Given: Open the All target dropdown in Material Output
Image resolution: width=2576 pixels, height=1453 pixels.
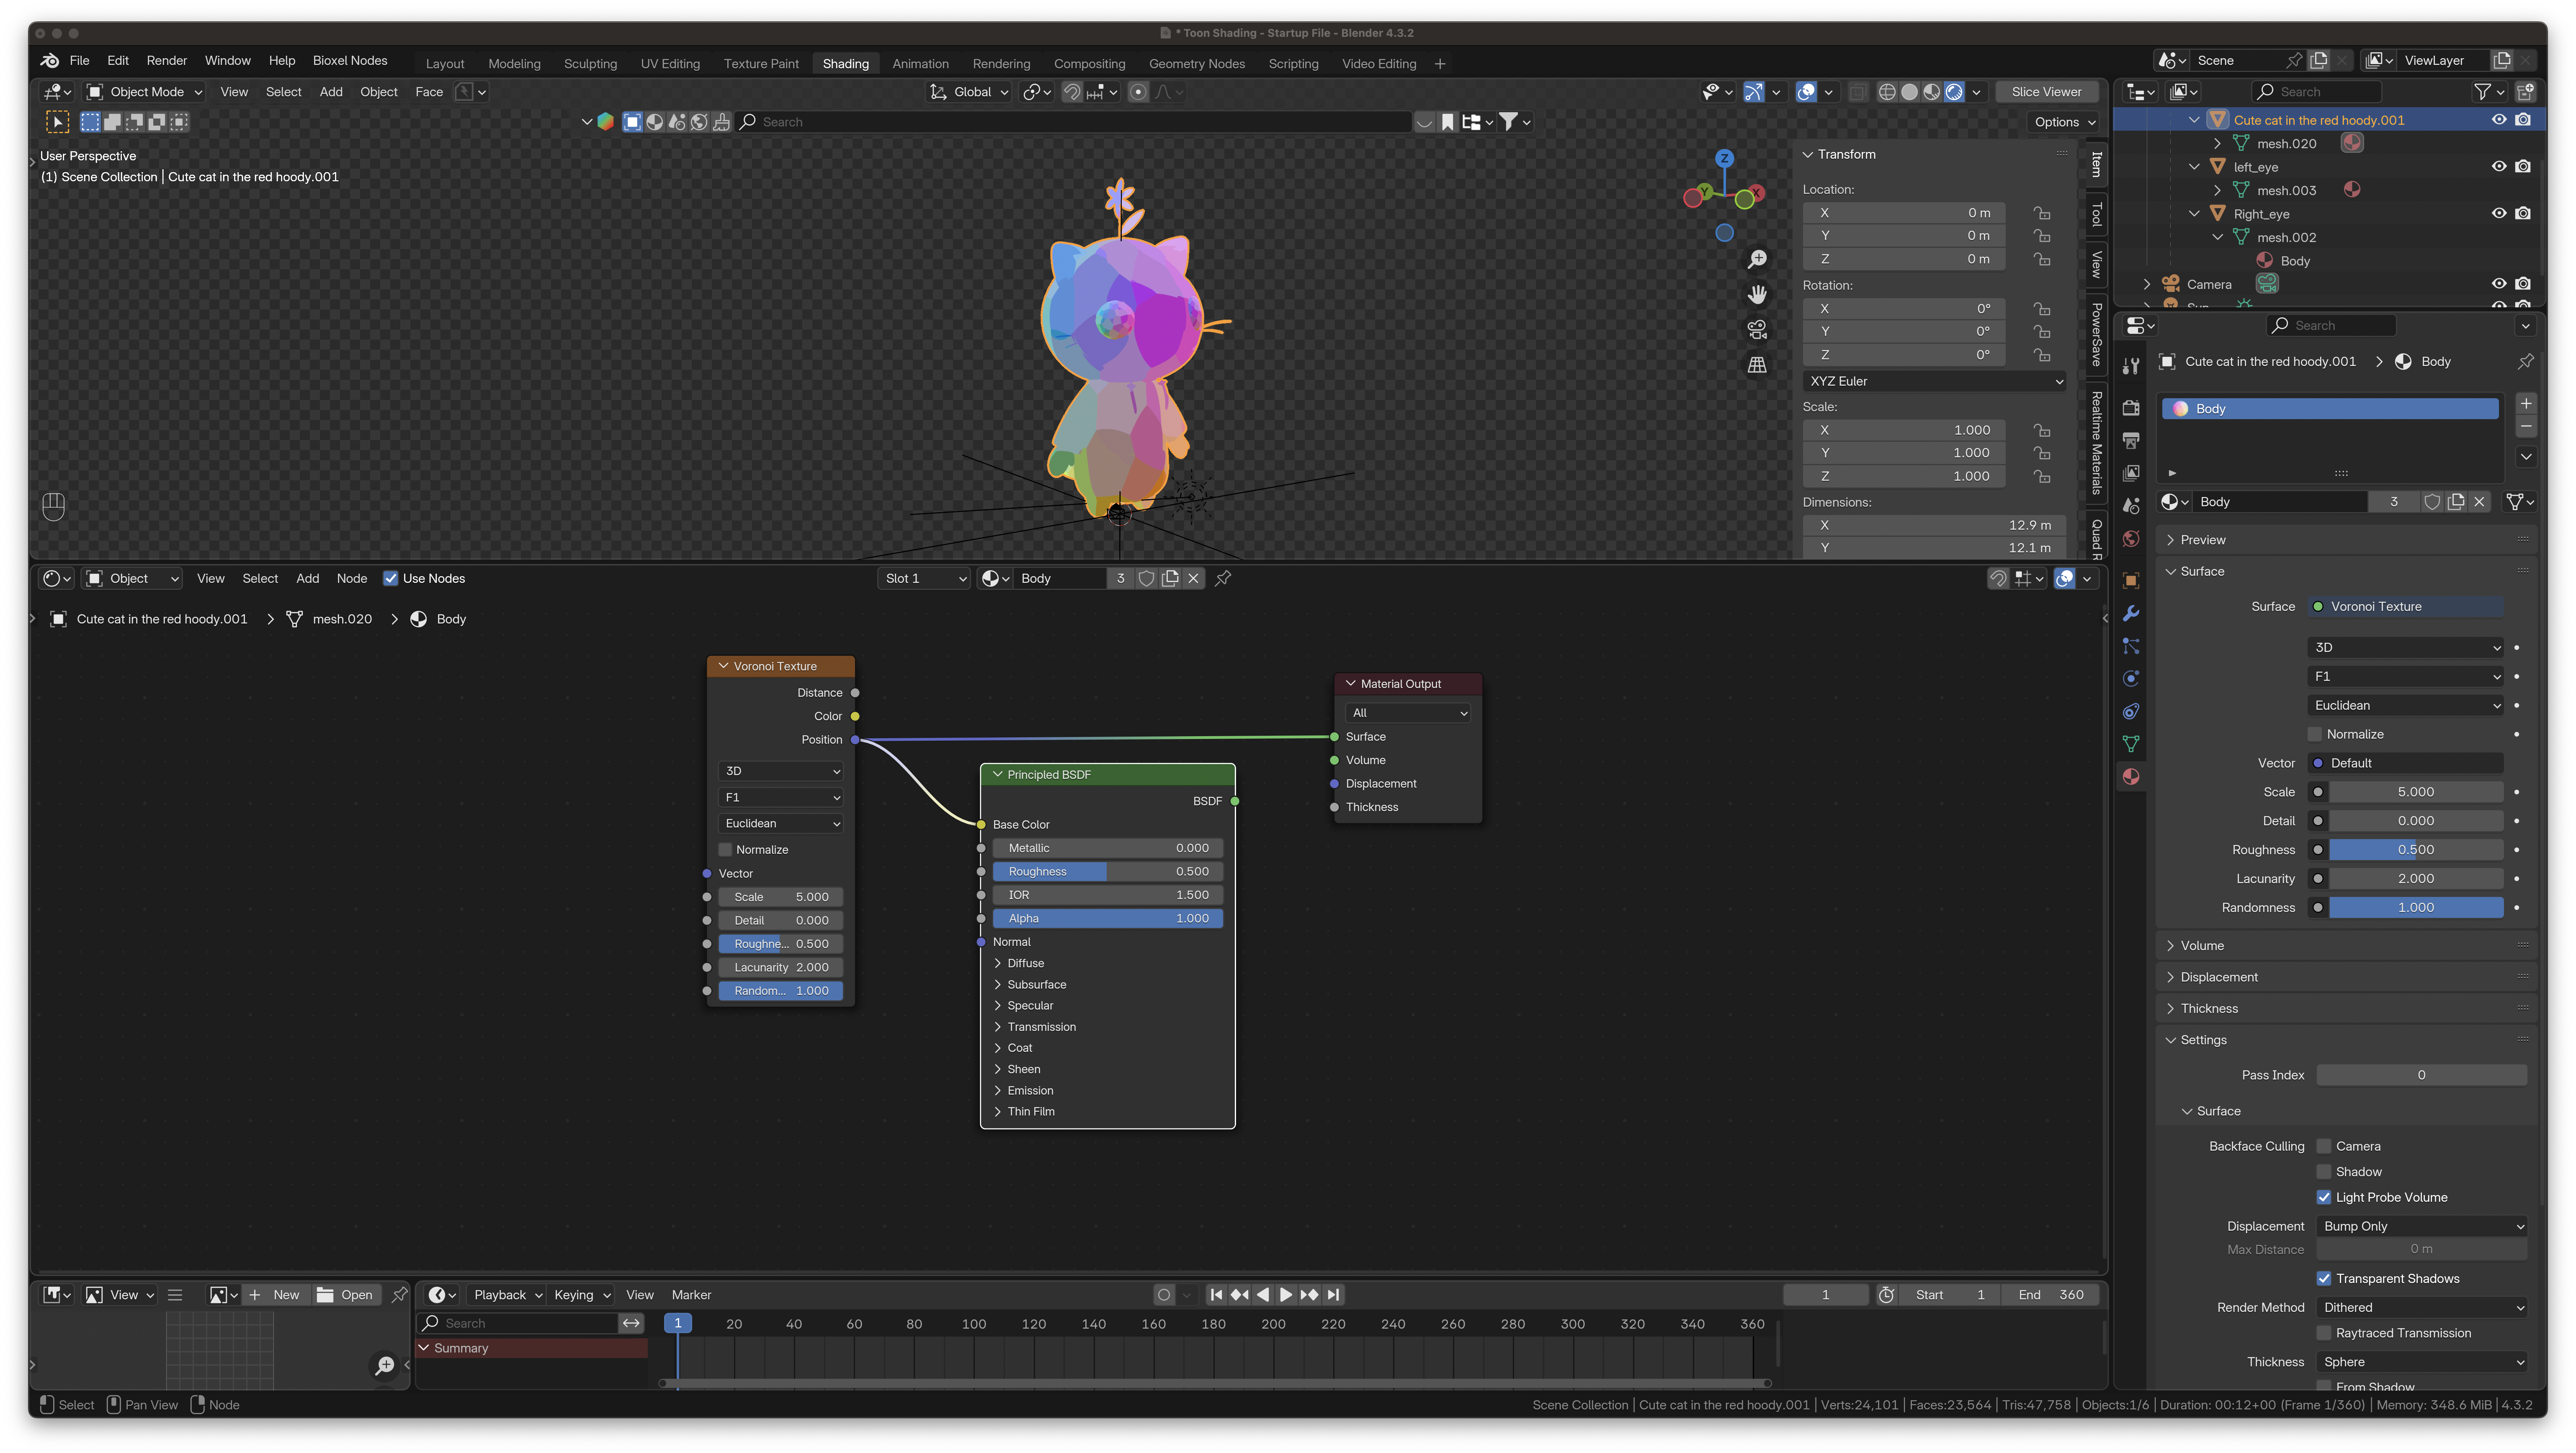Looking at the screenshot, I should point(1408,713).
